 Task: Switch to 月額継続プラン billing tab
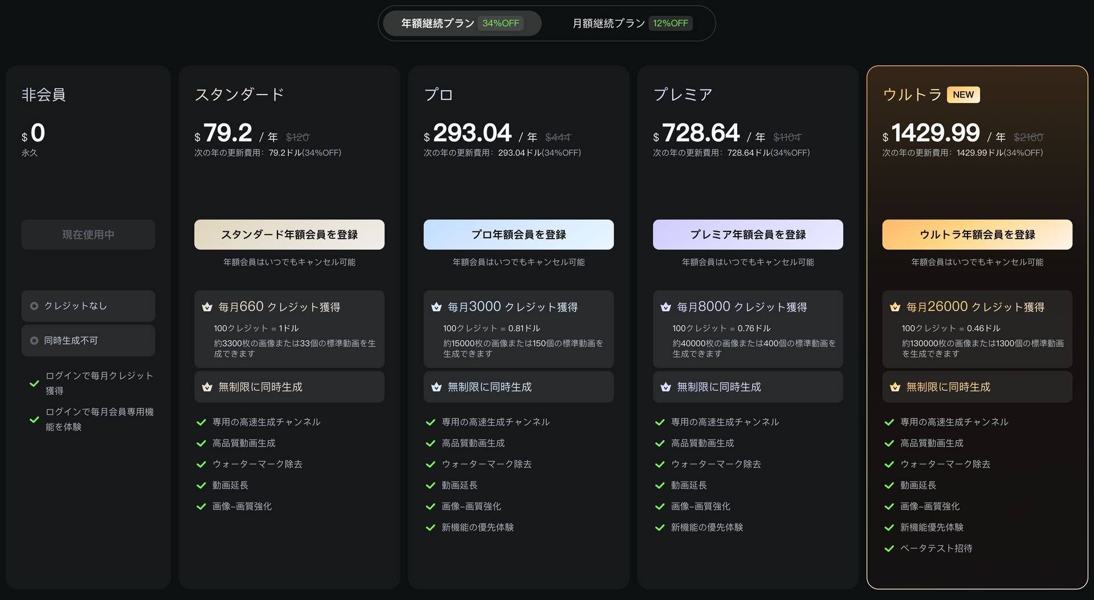[609, 23]
